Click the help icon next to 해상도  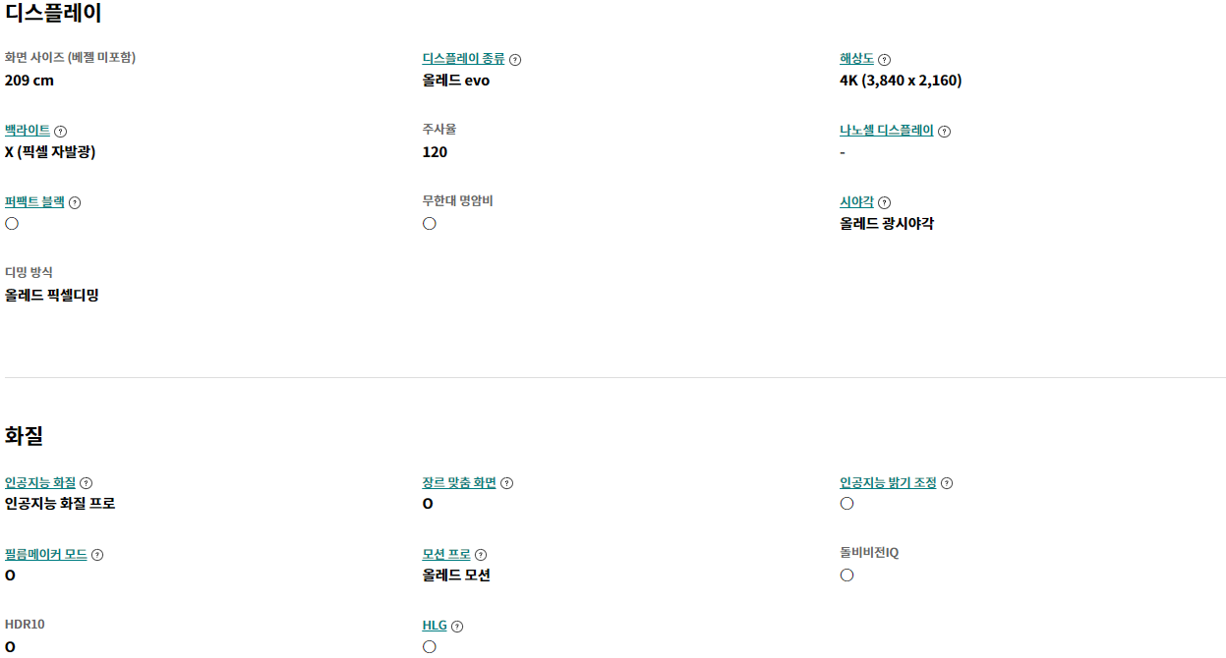(x=884, y=60)
